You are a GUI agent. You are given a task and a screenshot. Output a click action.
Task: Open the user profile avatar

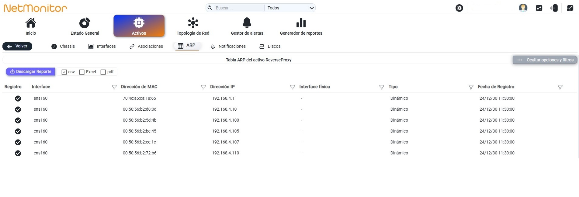(x=523, y=8)
